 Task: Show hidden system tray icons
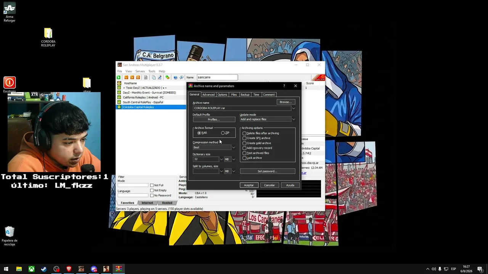pyautogui.click(x=427, y=269)
